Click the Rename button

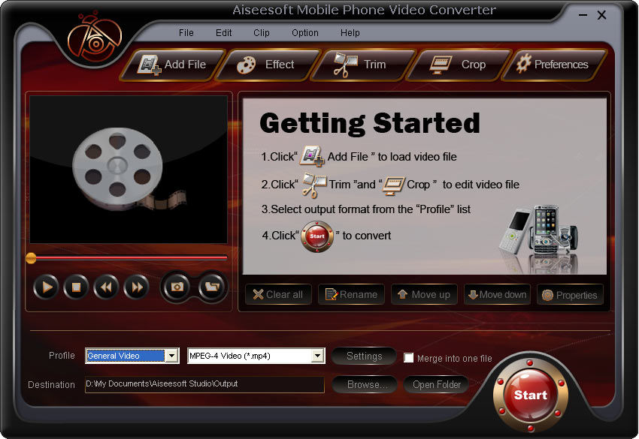click(351, 295)
